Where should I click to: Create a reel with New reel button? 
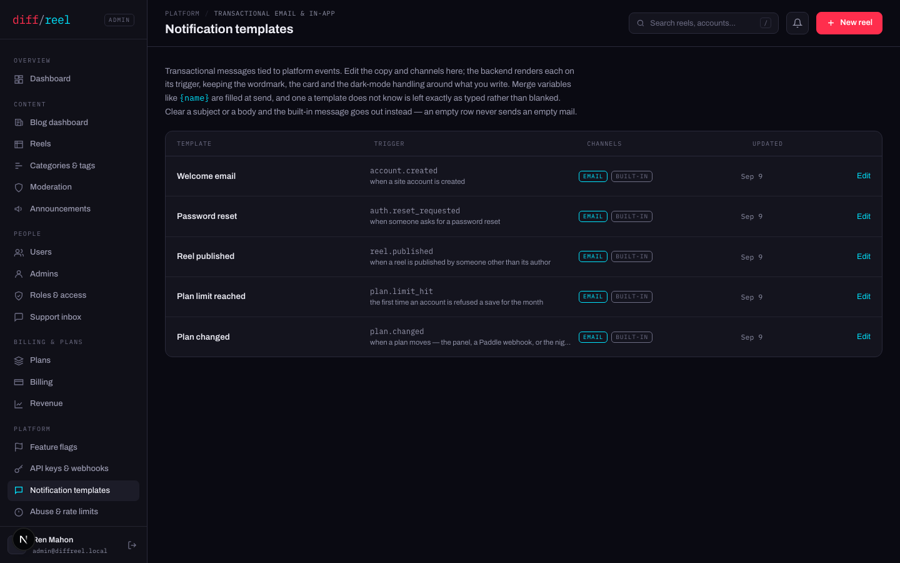click(x=849, y=23)
